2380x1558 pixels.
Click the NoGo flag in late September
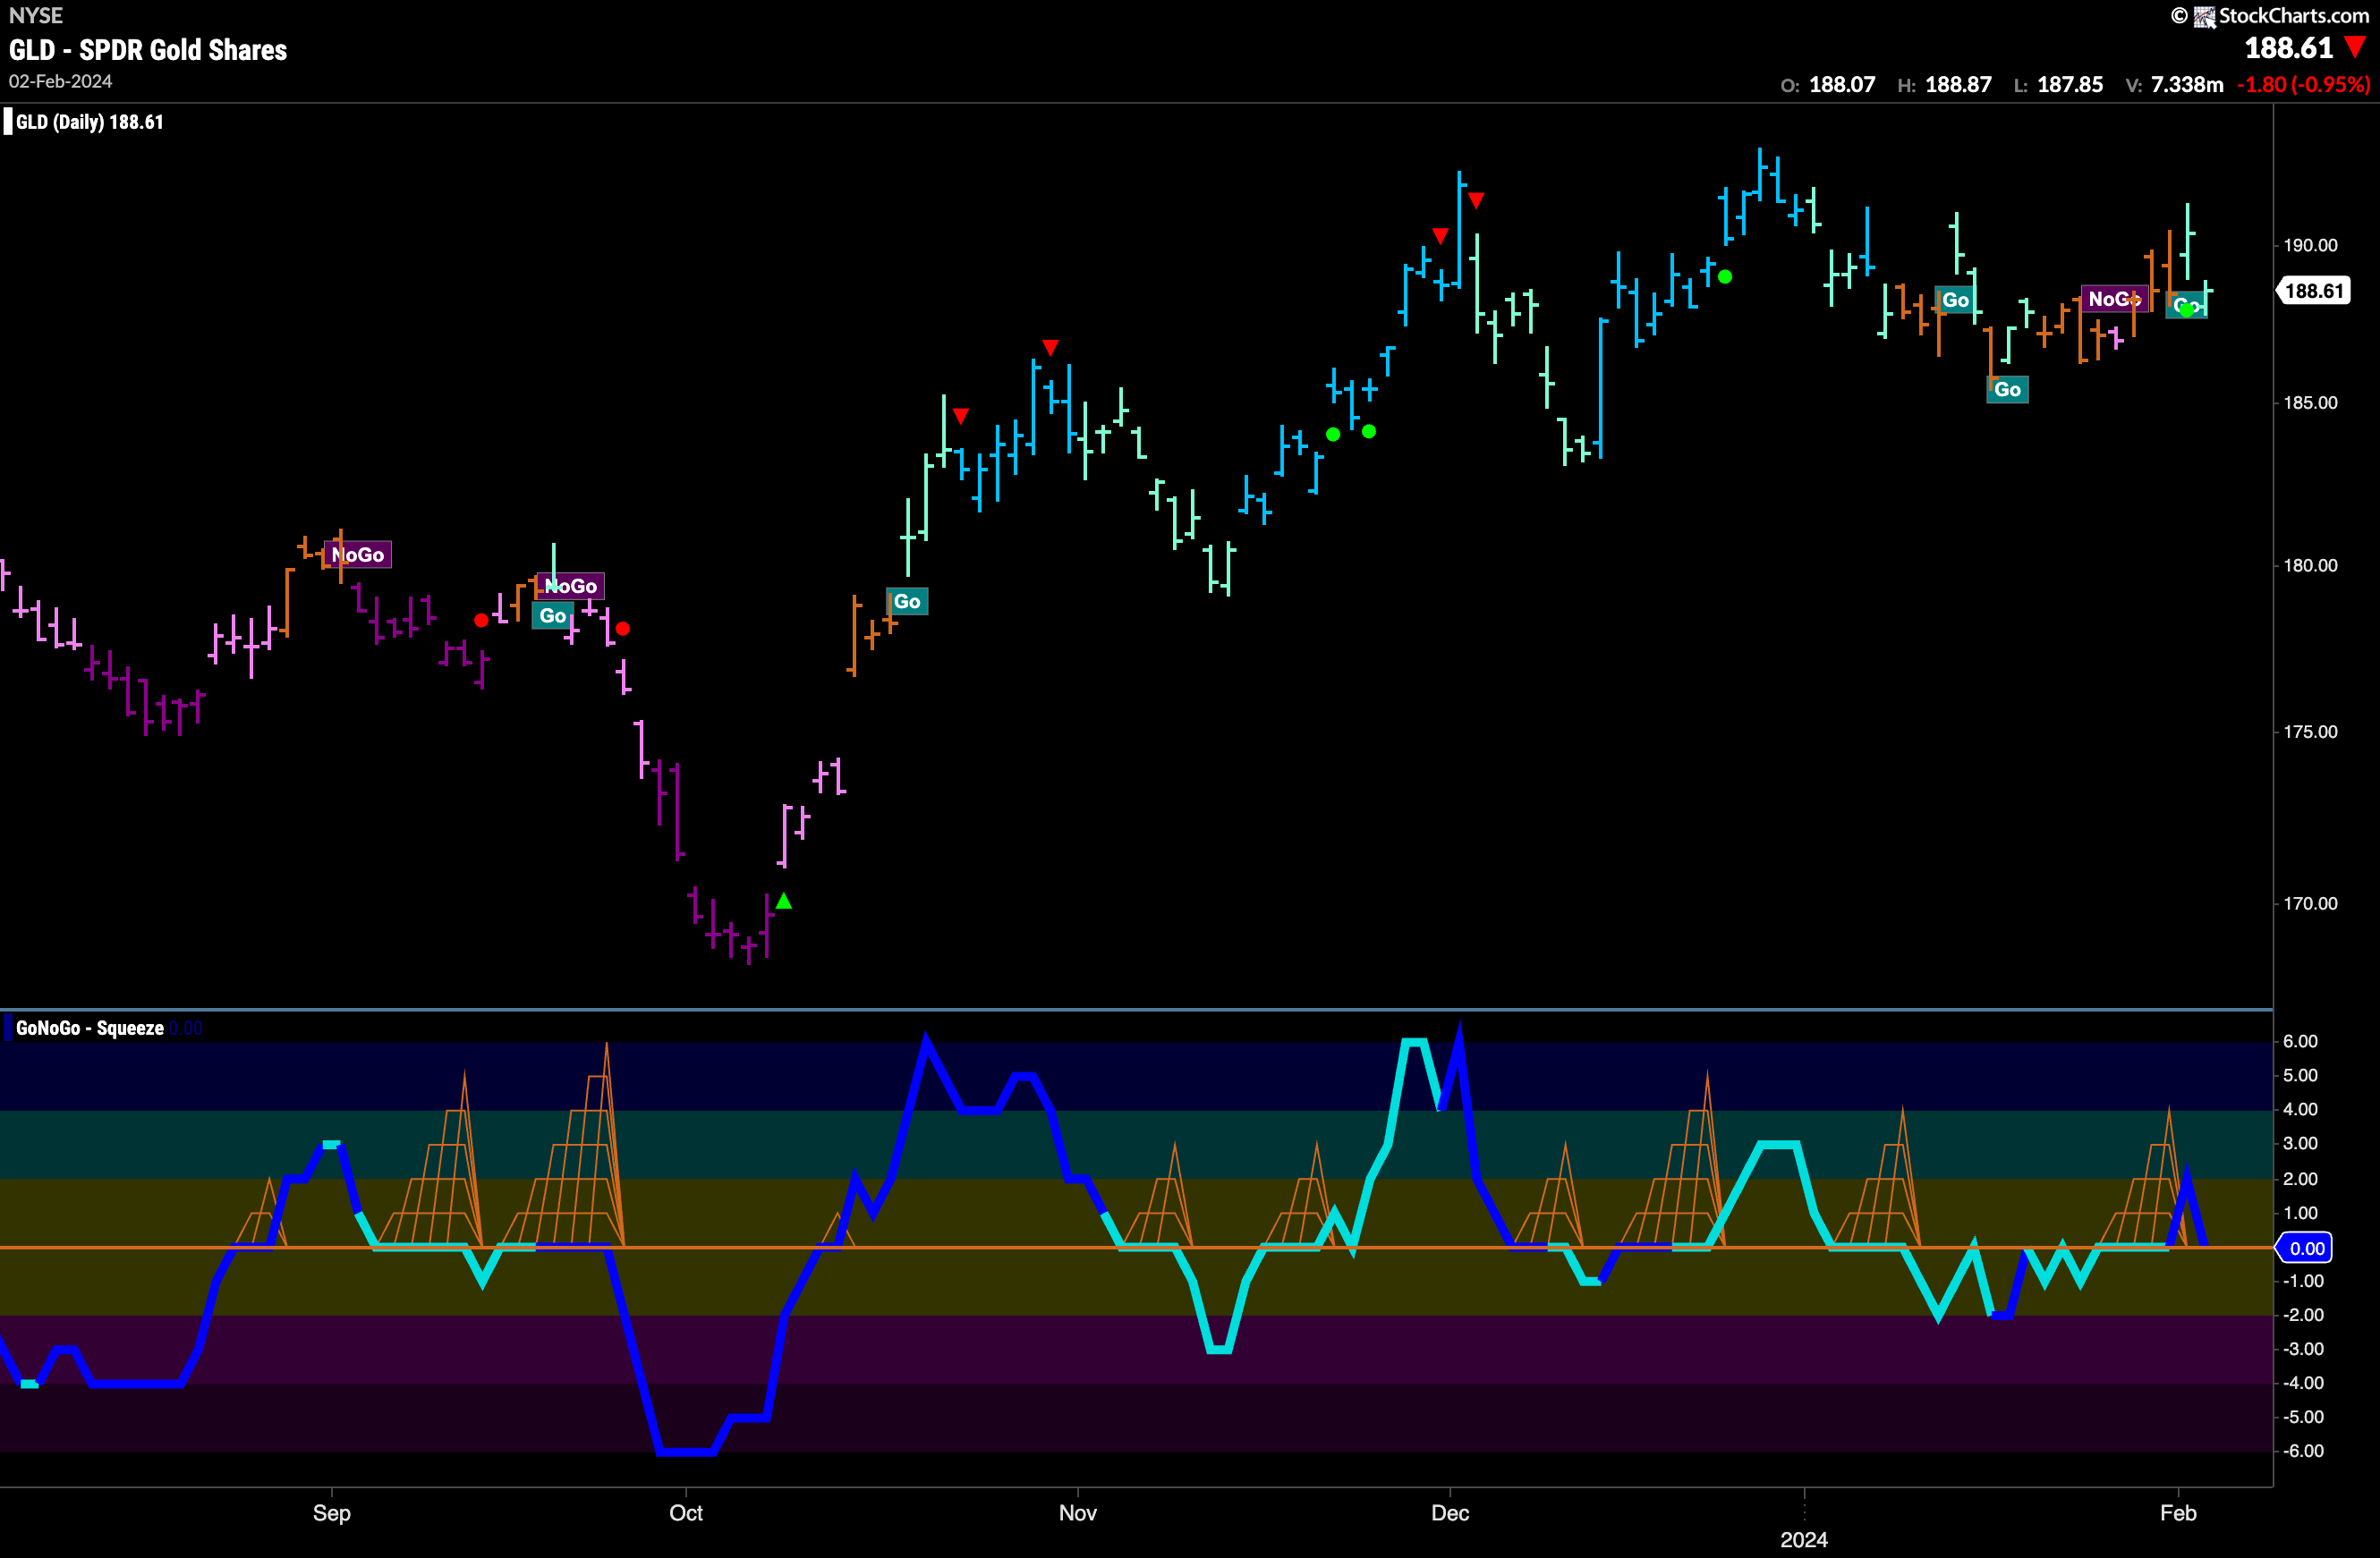[x=571, y=586]
